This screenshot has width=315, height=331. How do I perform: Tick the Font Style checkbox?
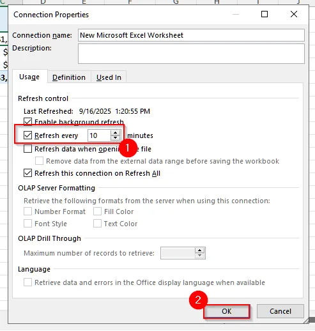[27, 224]
